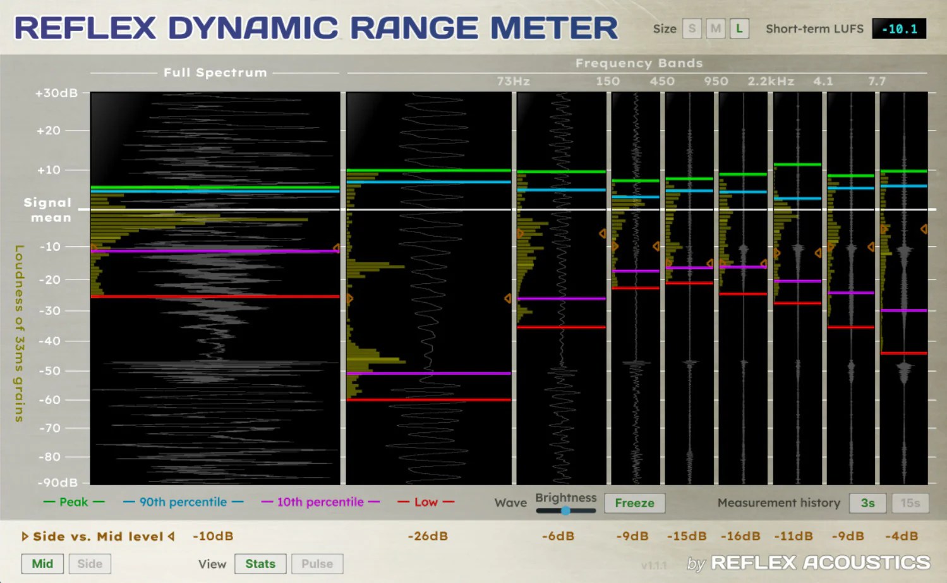This screenshot has width=947, height=583.
Task: Click the +30dB scale label
Action: 56,93
